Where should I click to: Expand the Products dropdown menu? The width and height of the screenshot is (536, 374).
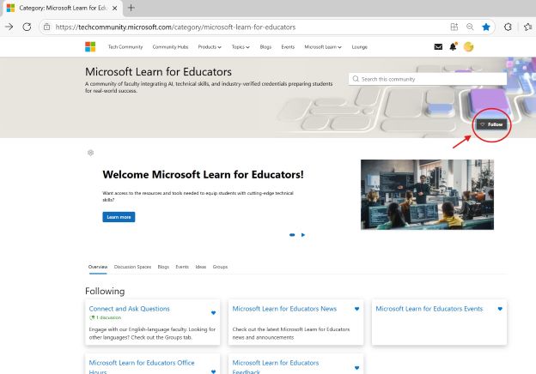point(210,47)
